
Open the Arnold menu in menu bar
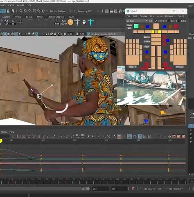[x=20, y=5]
